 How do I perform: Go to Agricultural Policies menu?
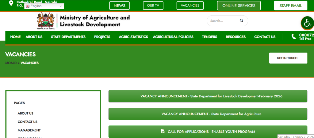coord(173,37)
